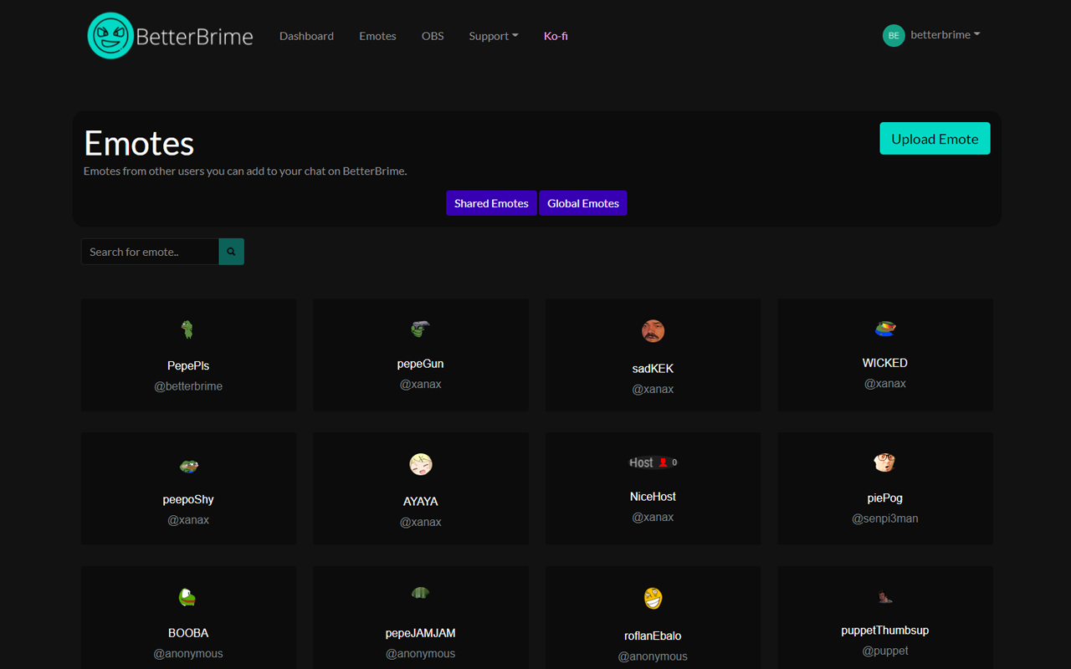Click the pepeGun emote image
The height and width of the screenshot is (669, 1071).
tap(420, 329)
